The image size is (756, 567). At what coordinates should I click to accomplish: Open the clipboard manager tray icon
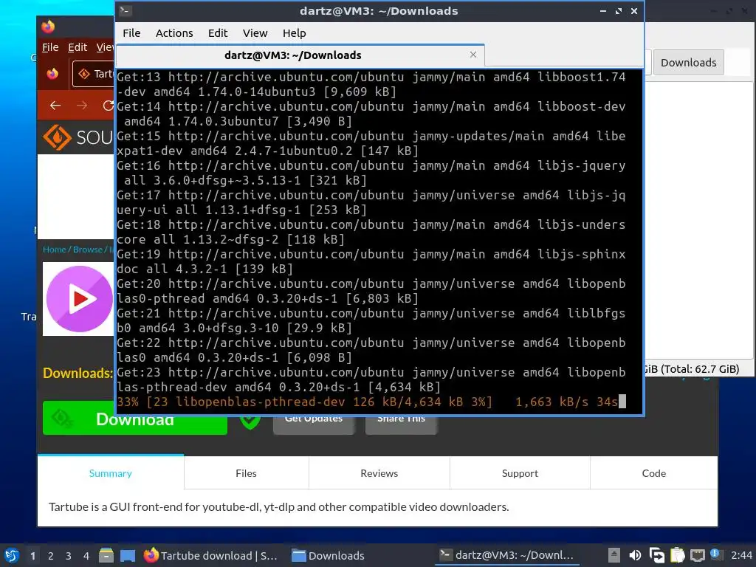(678, 555)
